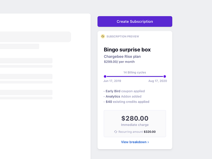Open the View breakdown link

point(134,142)
